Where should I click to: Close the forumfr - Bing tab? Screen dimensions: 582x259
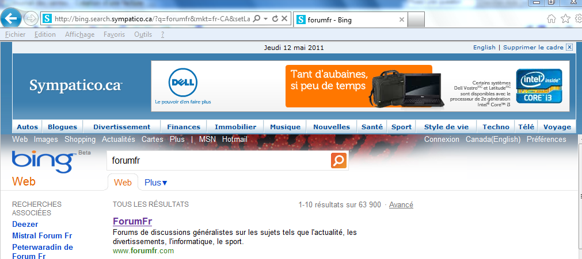coord(402,20)
